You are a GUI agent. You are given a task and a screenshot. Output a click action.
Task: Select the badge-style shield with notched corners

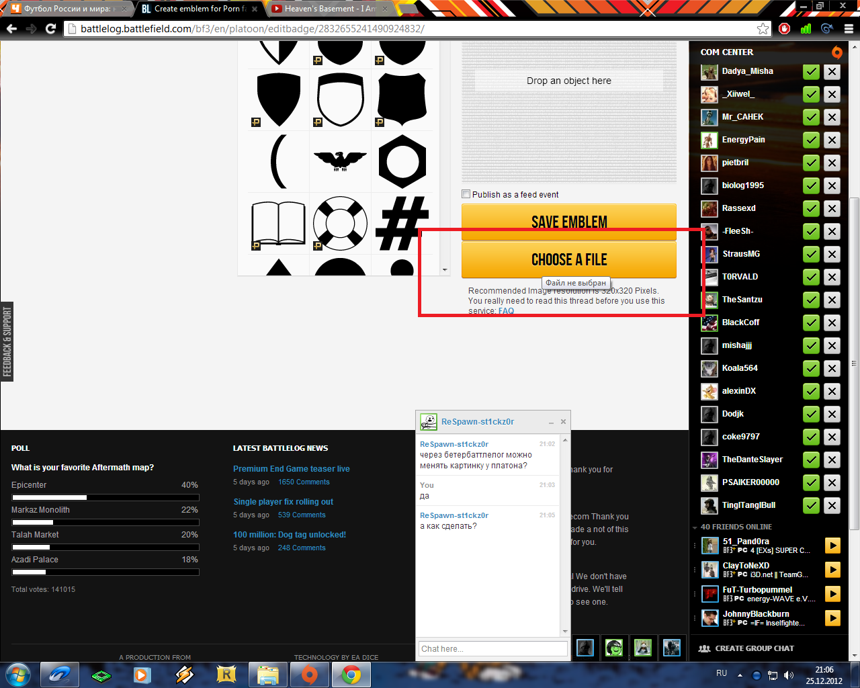[x=402, y=99]
